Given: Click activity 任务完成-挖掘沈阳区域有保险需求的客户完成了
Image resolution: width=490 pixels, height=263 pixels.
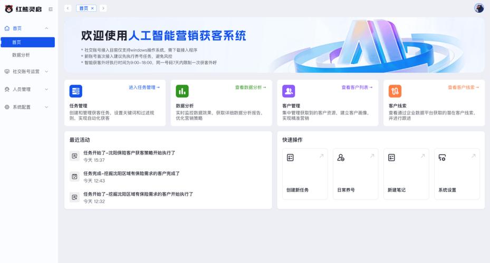Looking at the screenshot, I should click(131, 174).
